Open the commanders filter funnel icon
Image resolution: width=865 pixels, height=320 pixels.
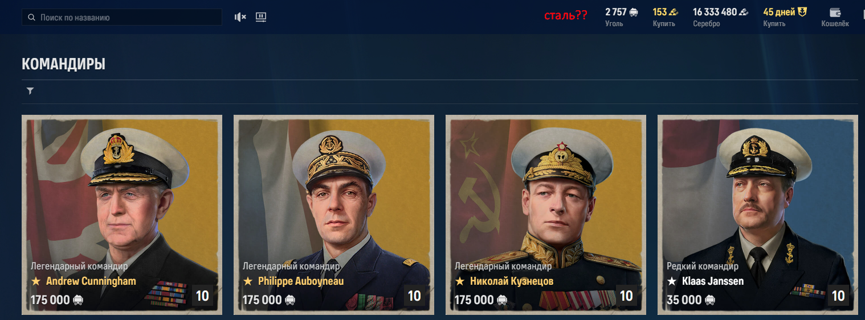click(x=30, y=91)
